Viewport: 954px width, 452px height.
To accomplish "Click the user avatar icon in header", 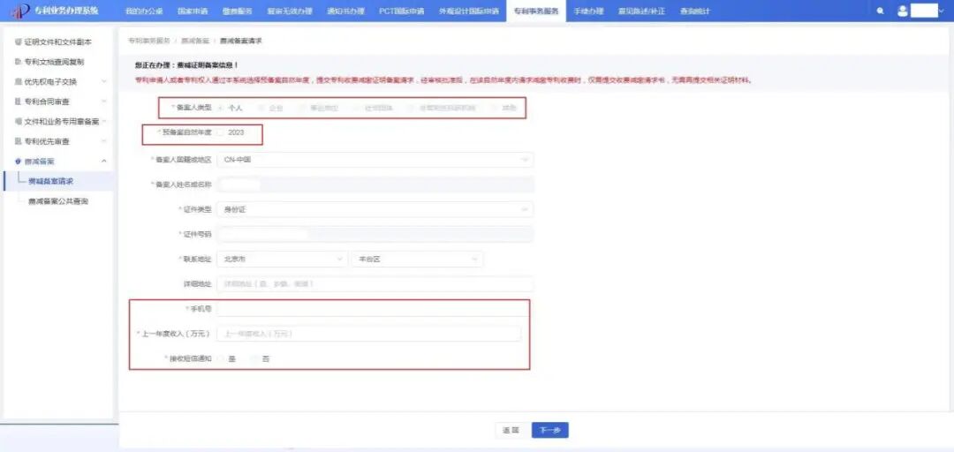I will (x=902, y=11).
